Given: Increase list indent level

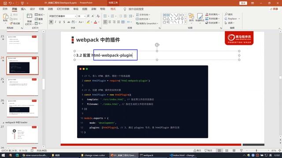Looking at the screenshot, I should click(125, 16).
